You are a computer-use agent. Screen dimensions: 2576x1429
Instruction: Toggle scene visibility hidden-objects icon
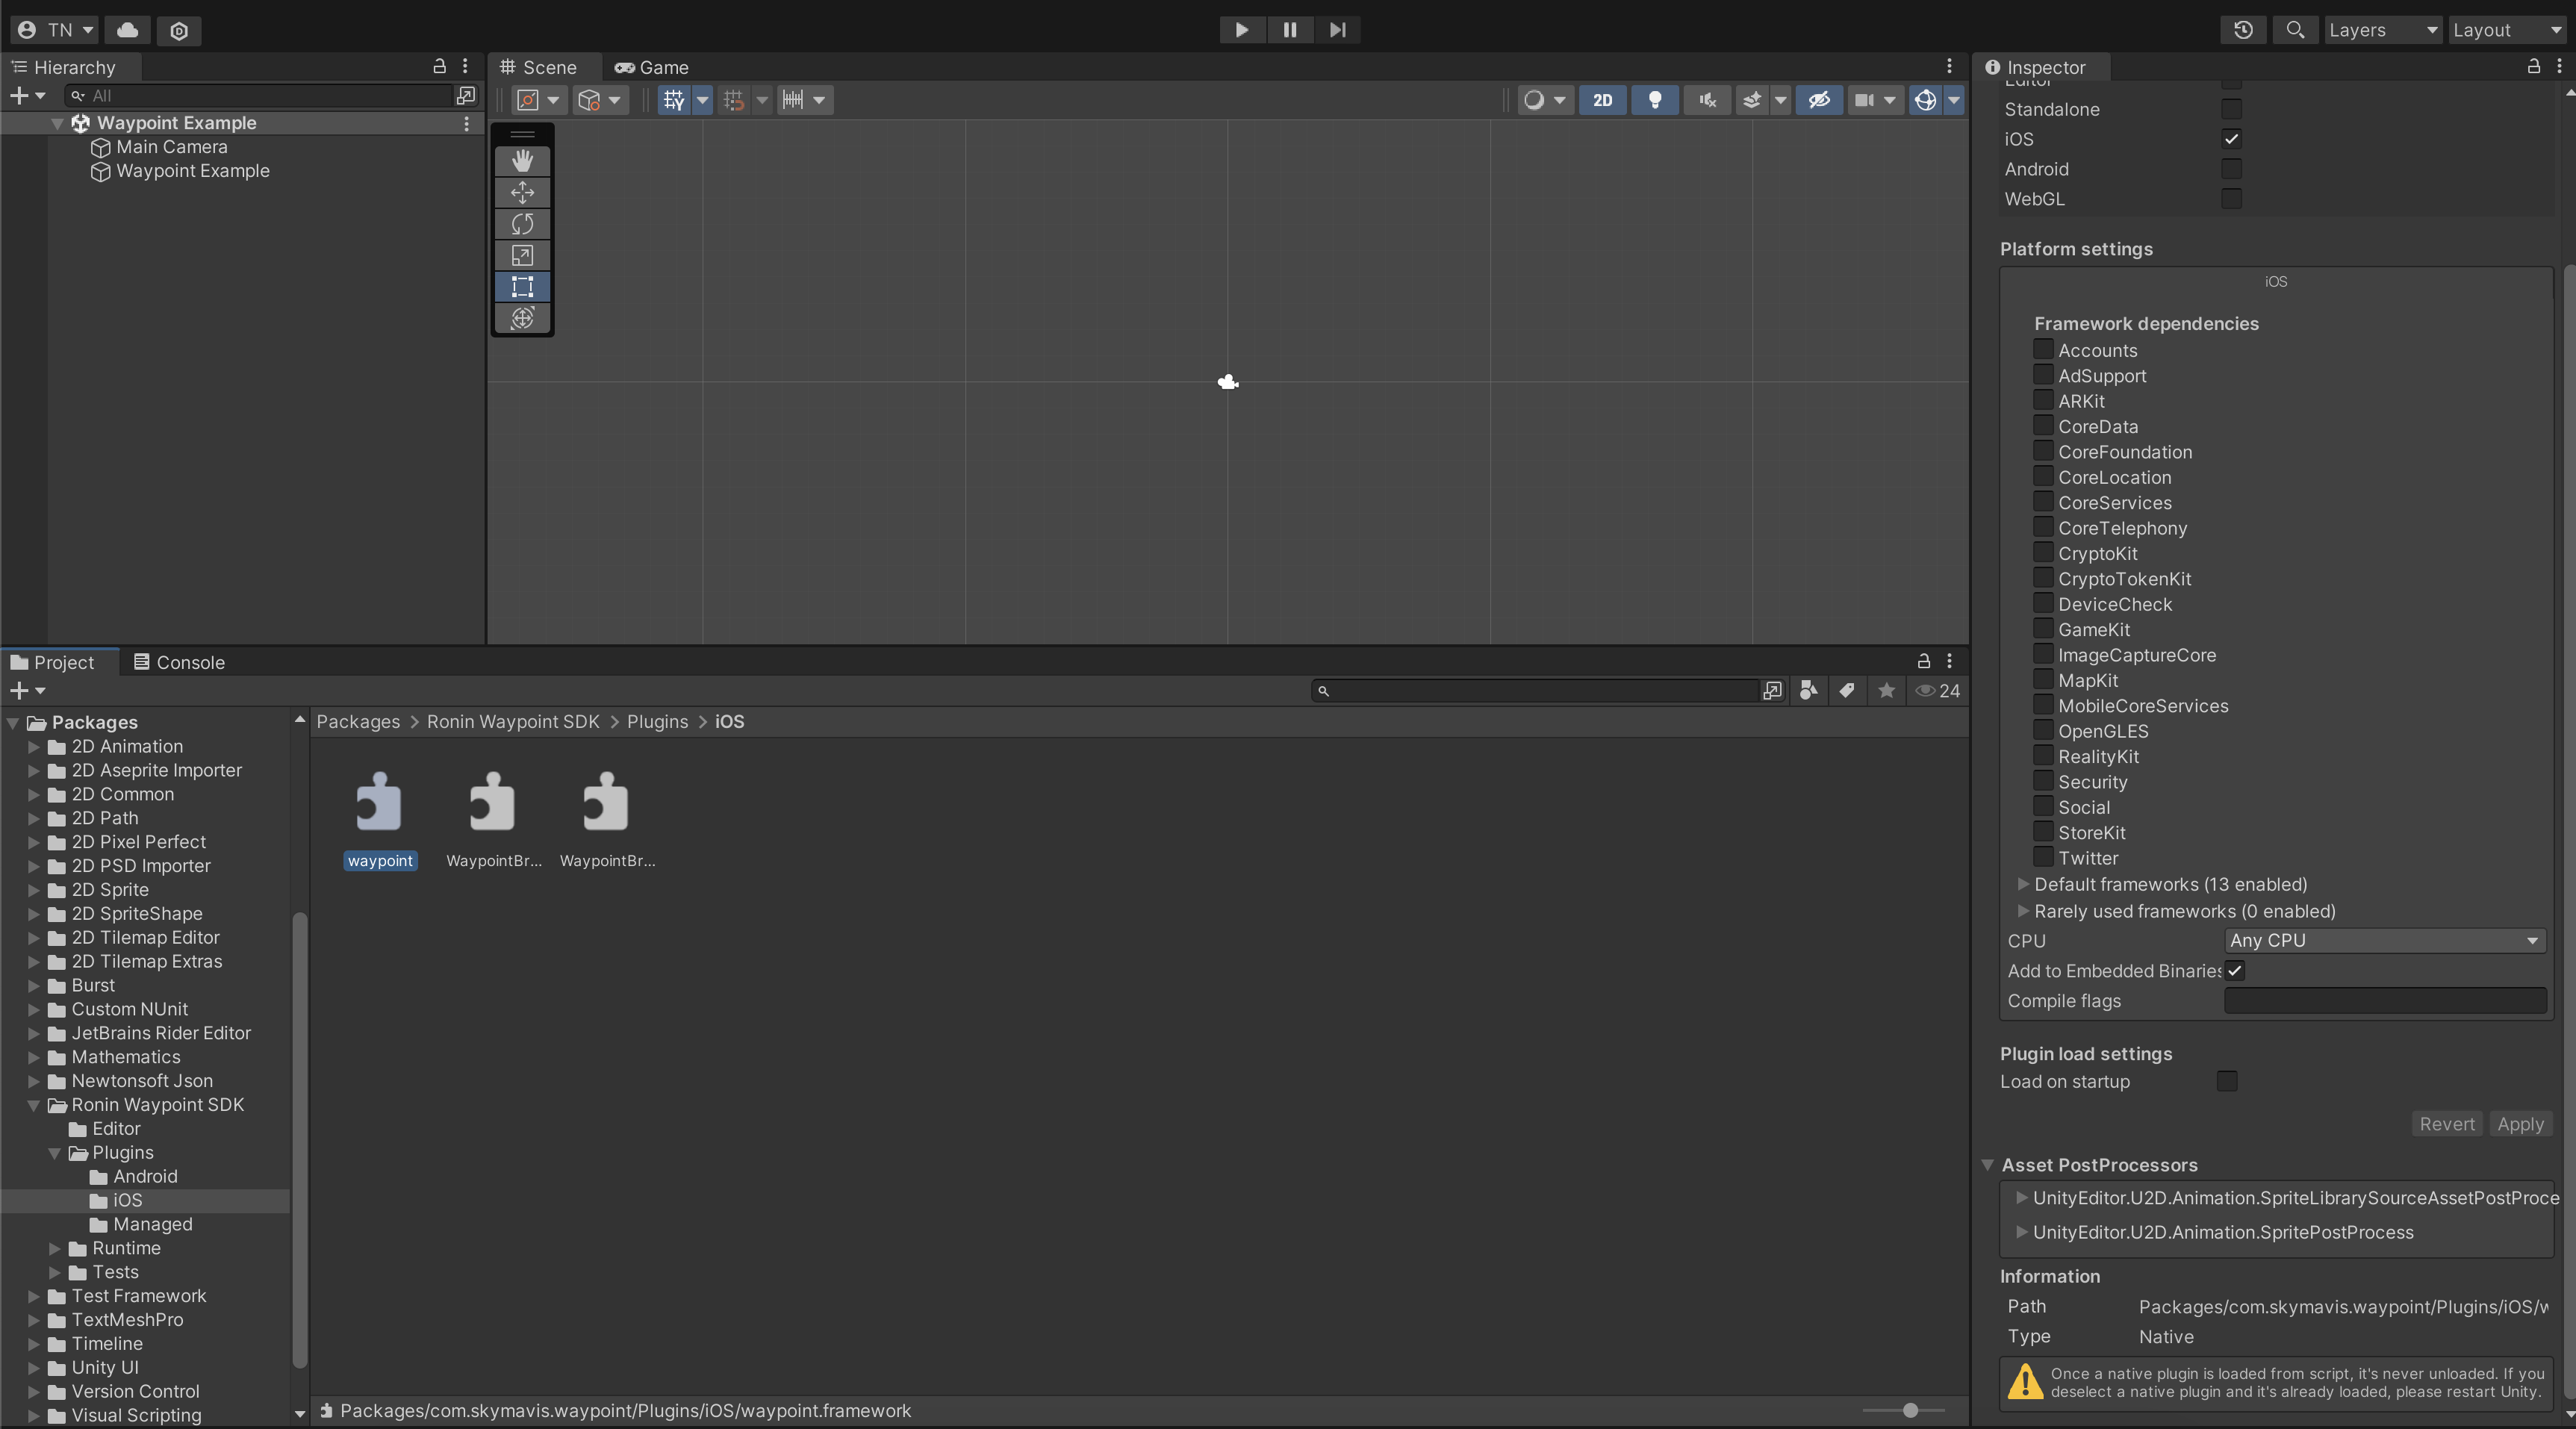[x=1819, y=100]
